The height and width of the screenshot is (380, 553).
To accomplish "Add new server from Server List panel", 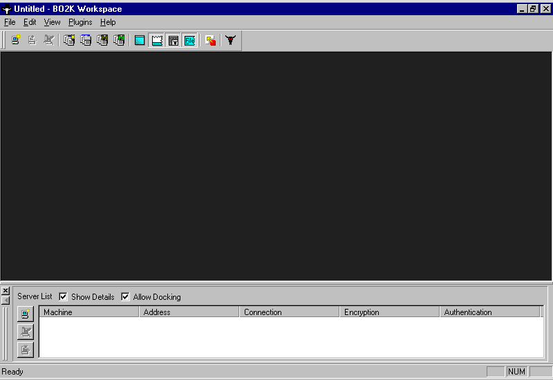I will (26, 314).
